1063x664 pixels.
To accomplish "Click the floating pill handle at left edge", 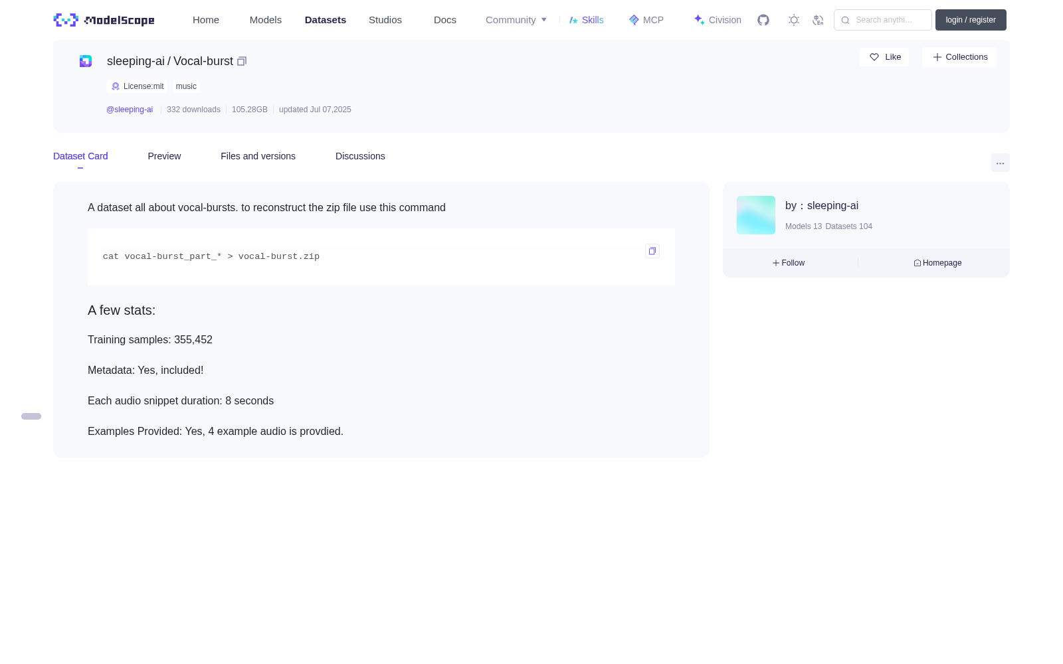I will (31, 416).
